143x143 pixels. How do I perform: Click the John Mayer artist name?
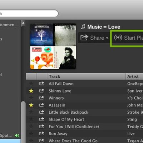[135, 105]
